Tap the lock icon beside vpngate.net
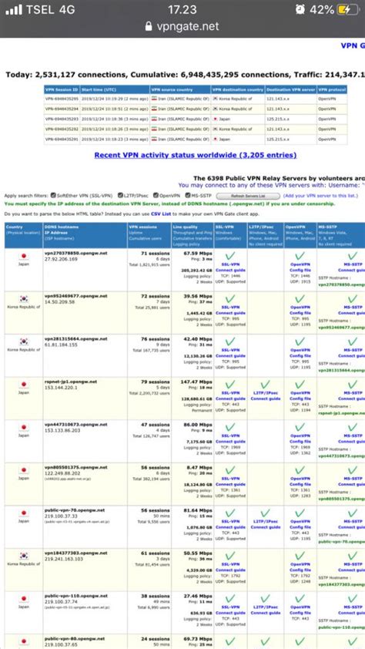The width and height of the screenshot is (365, 649). point(149,26)
